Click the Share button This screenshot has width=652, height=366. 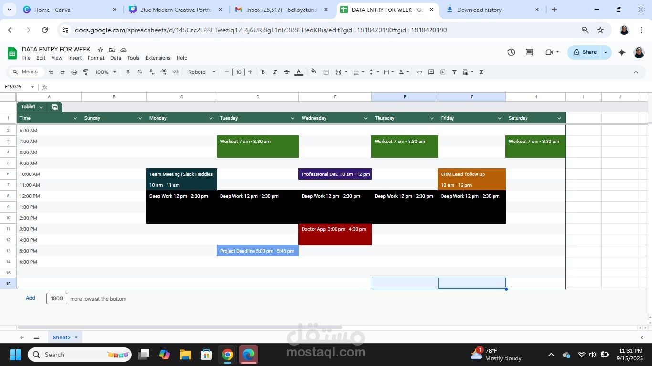pos(585,52)
